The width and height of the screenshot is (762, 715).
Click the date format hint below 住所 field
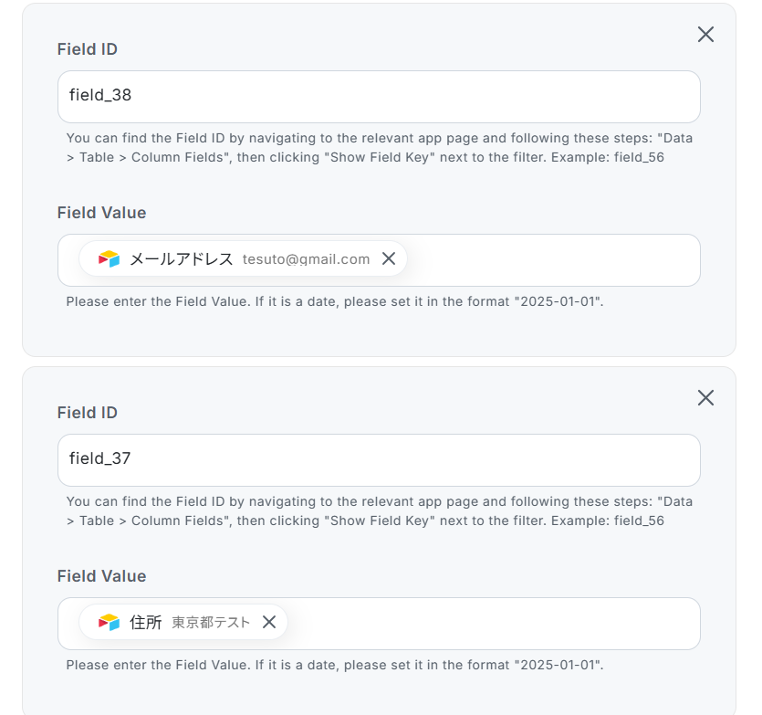pyautogui.click(x=335, y=665)
